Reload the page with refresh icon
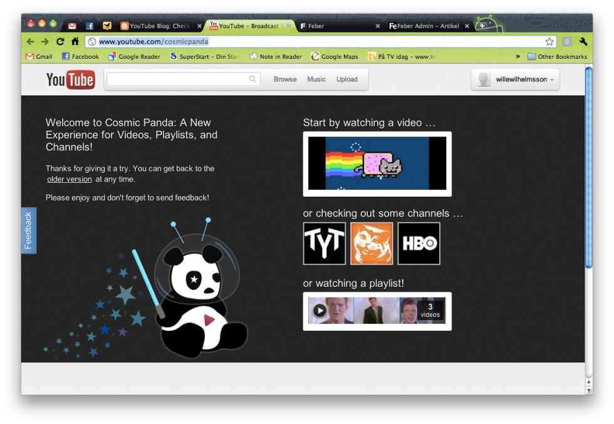Image resolution: width=614 pixels, height=424 pixels. coord(60,41)
